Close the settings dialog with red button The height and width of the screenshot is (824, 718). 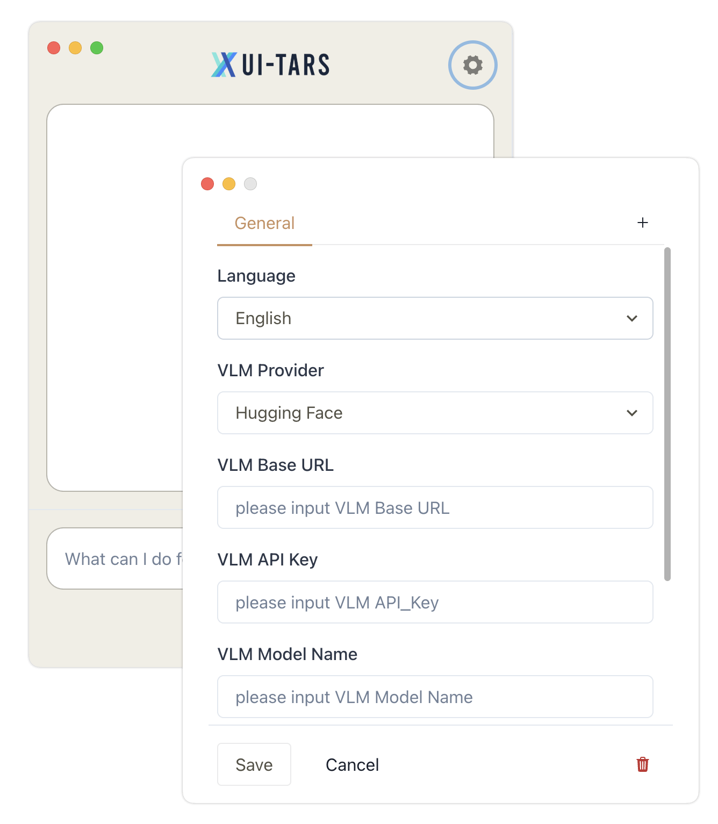[207, 184]
